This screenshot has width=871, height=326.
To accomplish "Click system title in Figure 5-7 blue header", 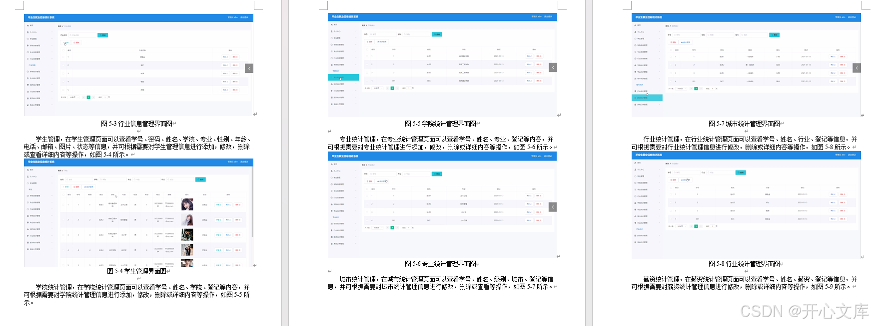I will click(649, 17).
